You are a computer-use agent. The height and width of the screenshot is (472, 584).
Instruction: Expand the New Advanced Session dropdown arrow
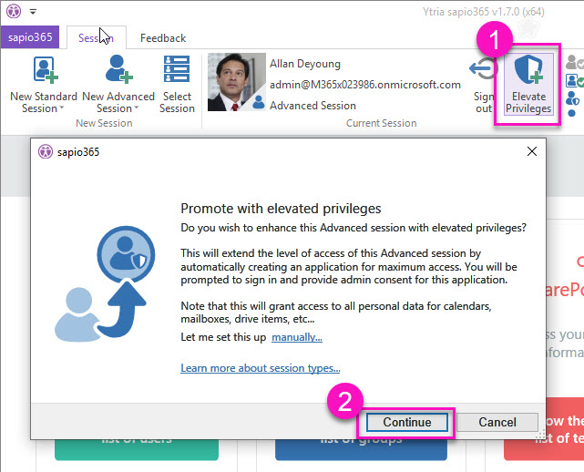pyautogui.click(x=137, y=108)
